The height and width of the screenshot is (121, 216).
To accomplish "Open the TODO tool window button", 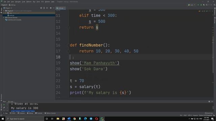I will click(13, 113).
